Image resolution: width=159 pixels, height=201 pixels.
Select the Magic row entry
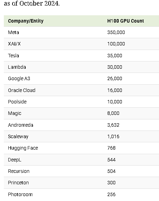(15, 113)
